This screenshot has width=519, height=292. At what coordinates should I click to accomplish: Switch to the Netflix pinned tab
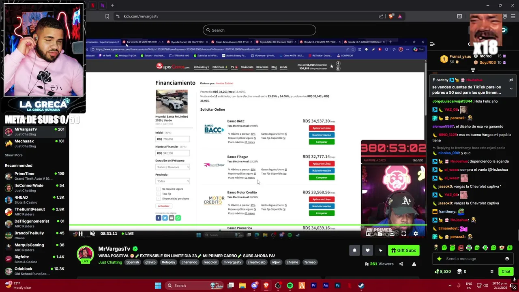(x=92, y=5)
